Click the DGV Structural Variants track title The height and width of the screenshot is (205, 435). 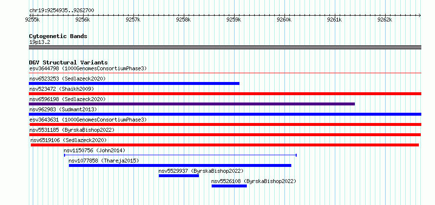(x=68, y=62)
